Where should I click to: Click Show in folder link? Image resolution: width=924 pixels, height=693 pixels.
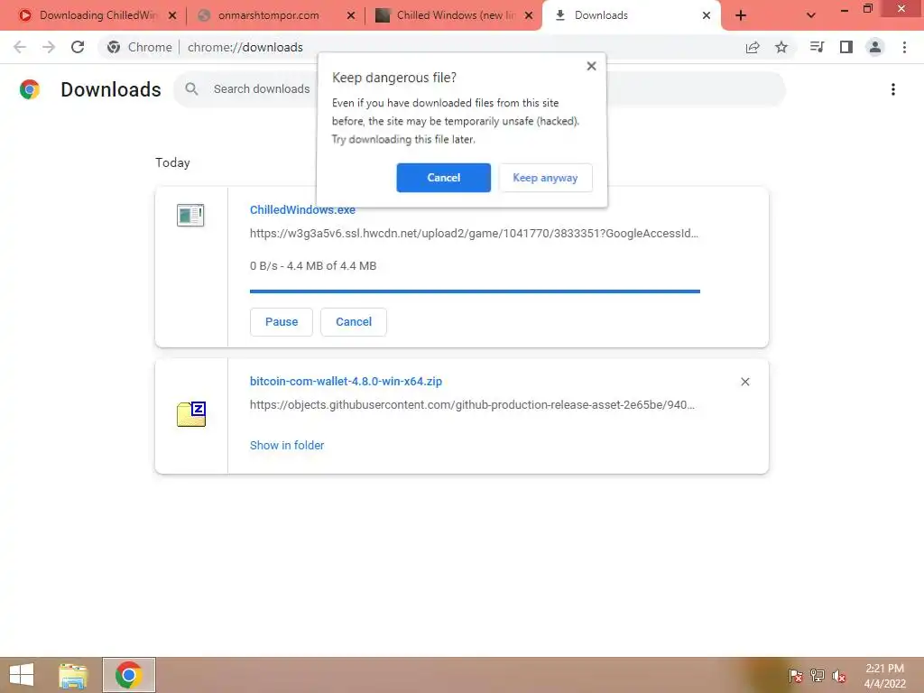[x=287, y=446]
